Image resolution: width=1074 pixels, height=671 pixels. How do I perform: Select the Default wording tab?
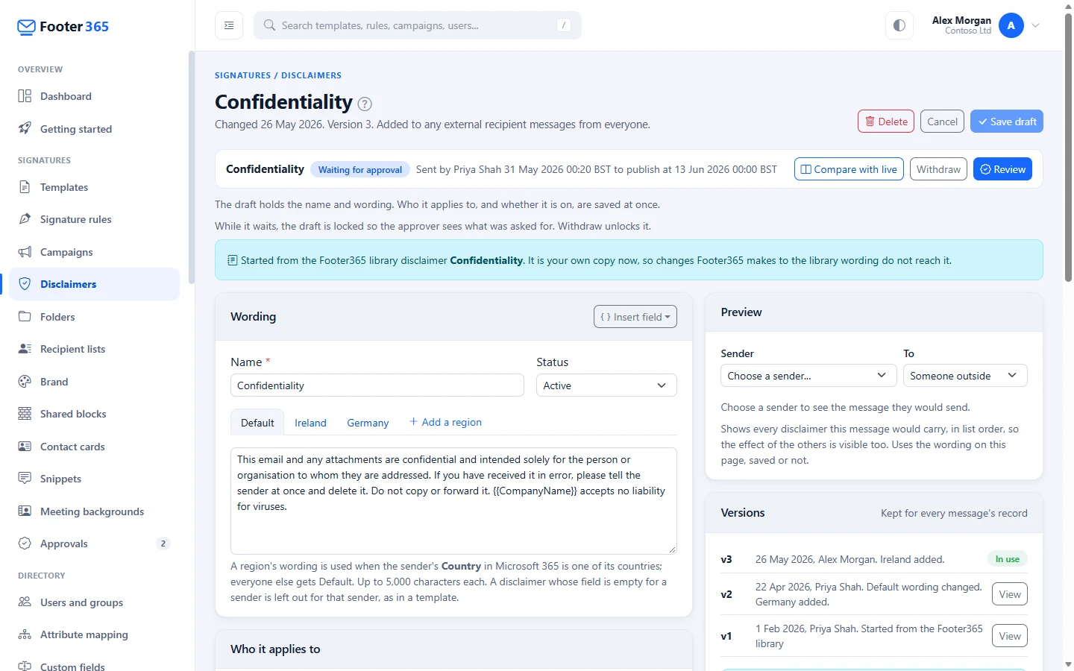coord(257,423)
